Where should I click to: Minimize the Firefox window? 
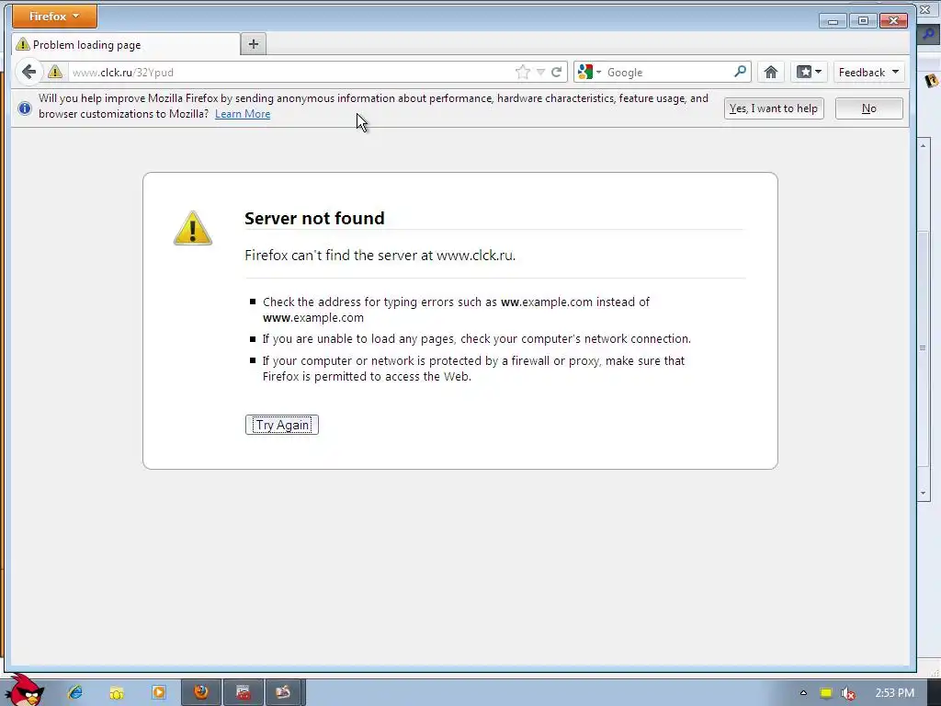[833, 21]
